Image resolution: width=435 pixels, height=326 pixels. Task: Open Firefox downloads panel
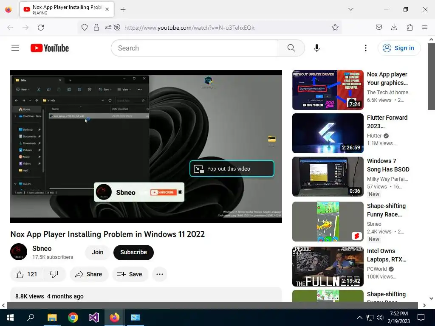(x=394, y=27)
